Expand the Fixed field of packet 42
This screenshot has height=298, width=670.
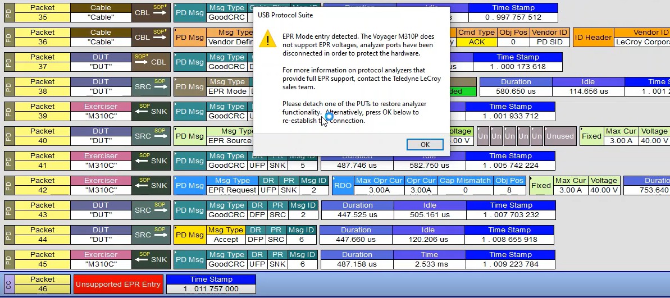pos(541,186)
